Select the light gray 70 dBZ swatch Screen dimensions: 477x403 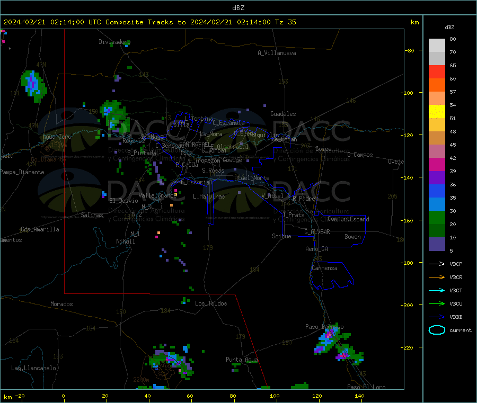437,46
